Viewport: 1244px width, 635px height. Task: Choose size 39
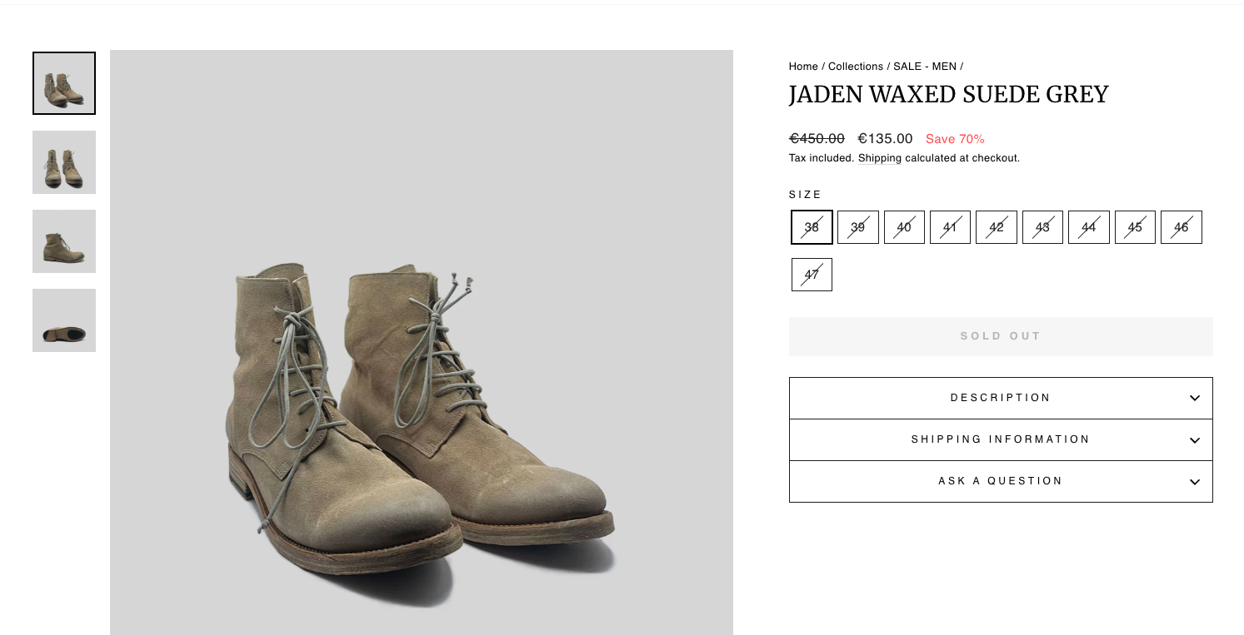pyautogui.click(x=858, y=227)
